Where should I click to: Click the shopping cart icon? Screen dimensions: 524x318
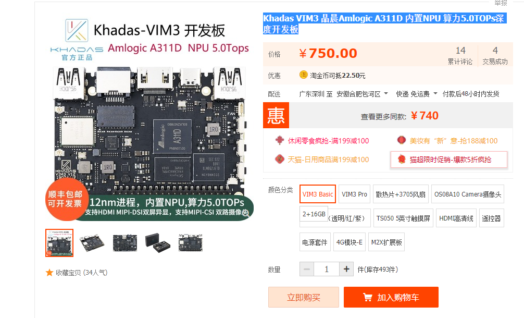(367, 297)
